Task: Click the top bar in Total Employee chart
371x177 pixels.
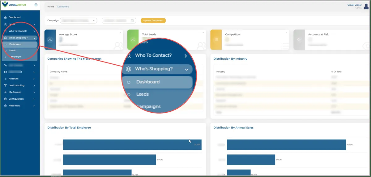Action: click(x=132, y=145)
